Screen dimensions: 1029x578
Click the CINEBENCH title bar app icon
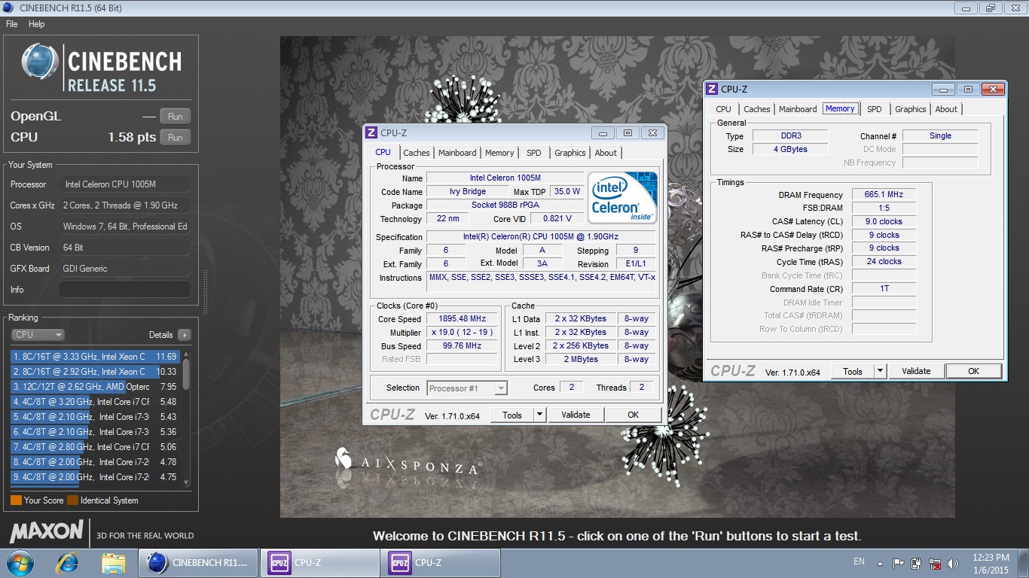(x=8, y=8)
